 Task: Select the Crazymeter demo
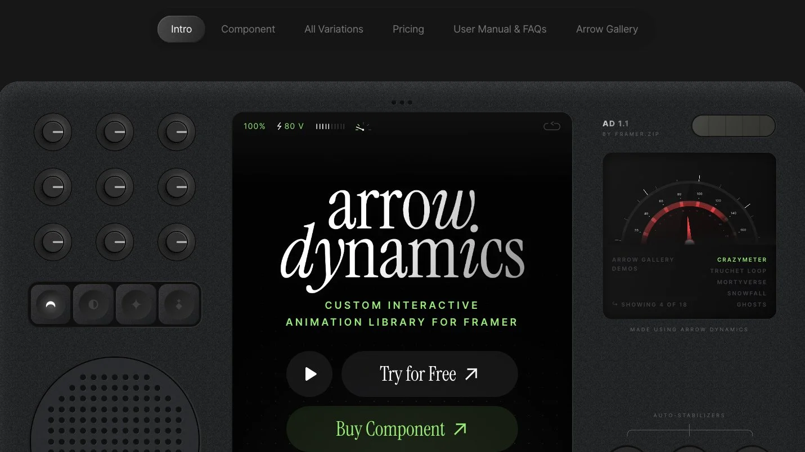[742, 260]
